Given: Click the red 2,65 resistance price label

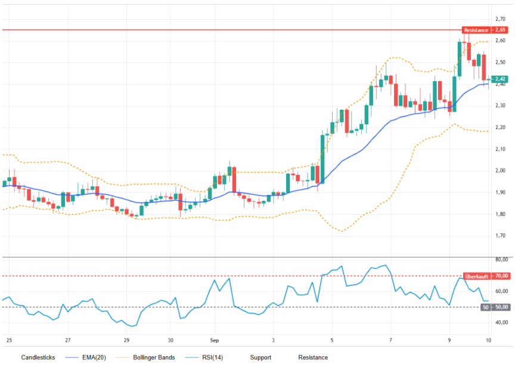Looking at the screenshot, I should pyautogui.click(x=501, y=30).
